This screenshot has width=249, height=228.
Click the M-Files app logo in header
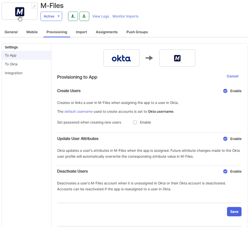20,12
